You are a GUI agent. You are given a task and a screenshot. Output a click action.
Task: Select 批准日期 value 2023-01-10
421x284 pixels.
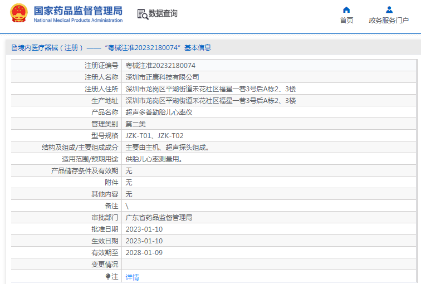click(144, 229)
